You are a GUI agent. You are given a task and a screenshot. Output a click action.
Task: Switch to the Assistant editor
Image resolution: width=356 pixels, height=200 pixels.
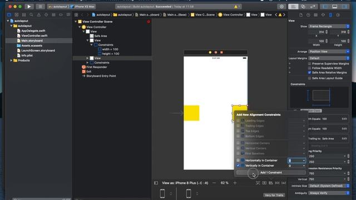(303, 7)
